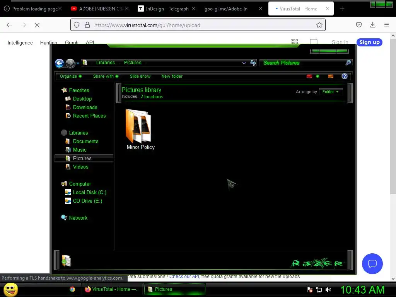The width and height of the screenshot is (396, 297).
Task: Select the Minor Policy folder
Action: 140,129
